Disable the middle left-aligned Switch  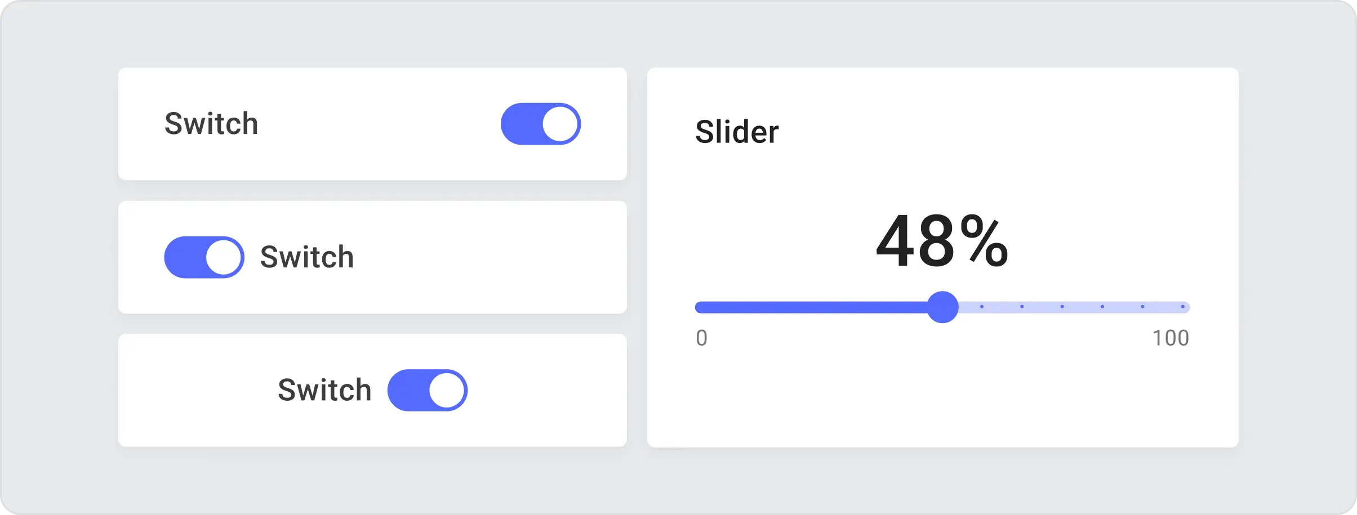[204, 257]
